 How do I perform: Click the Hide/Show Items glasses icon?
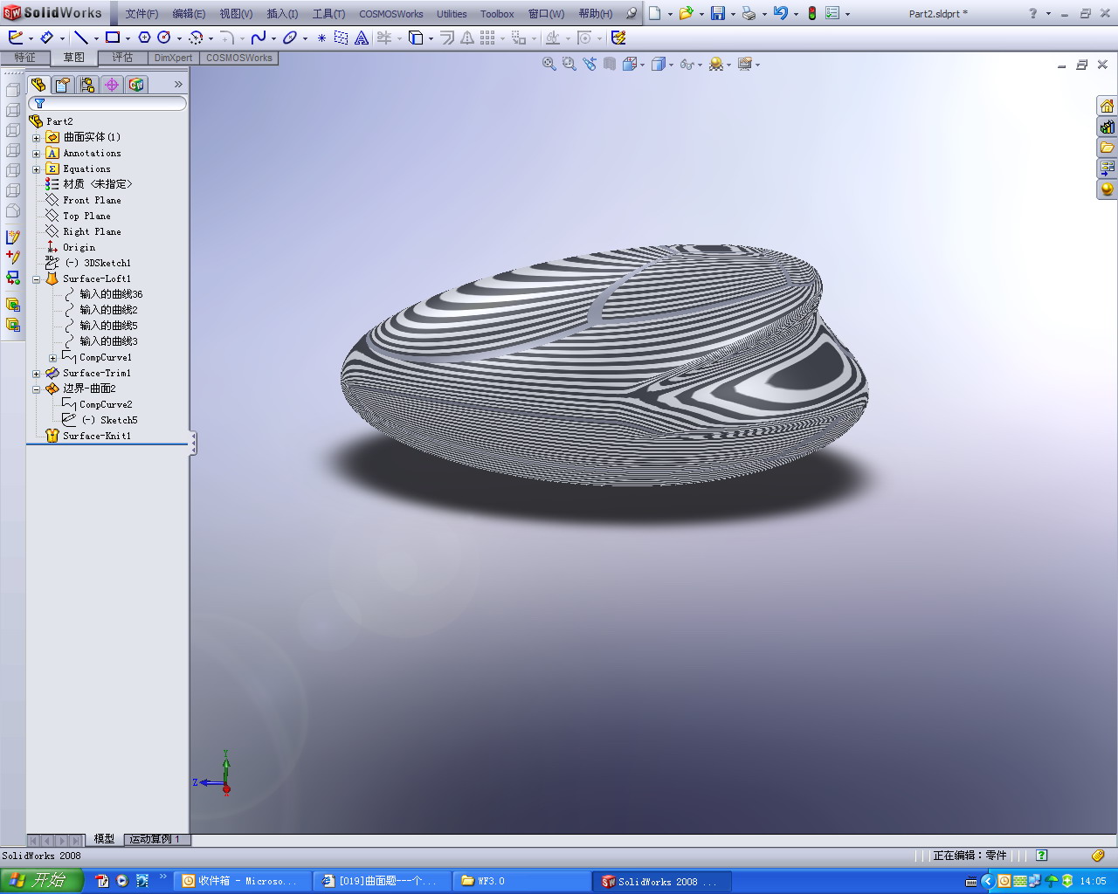coord(687,64)
